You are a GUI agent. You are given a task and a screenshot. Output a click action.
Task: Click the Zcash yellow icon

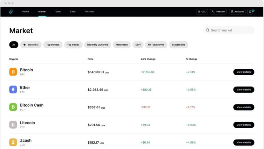click(x=13, y=142)
